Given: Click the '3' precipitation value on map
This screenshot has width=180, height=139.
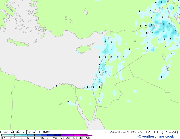Looking at the screenshot, I should (x=163, y=24).
